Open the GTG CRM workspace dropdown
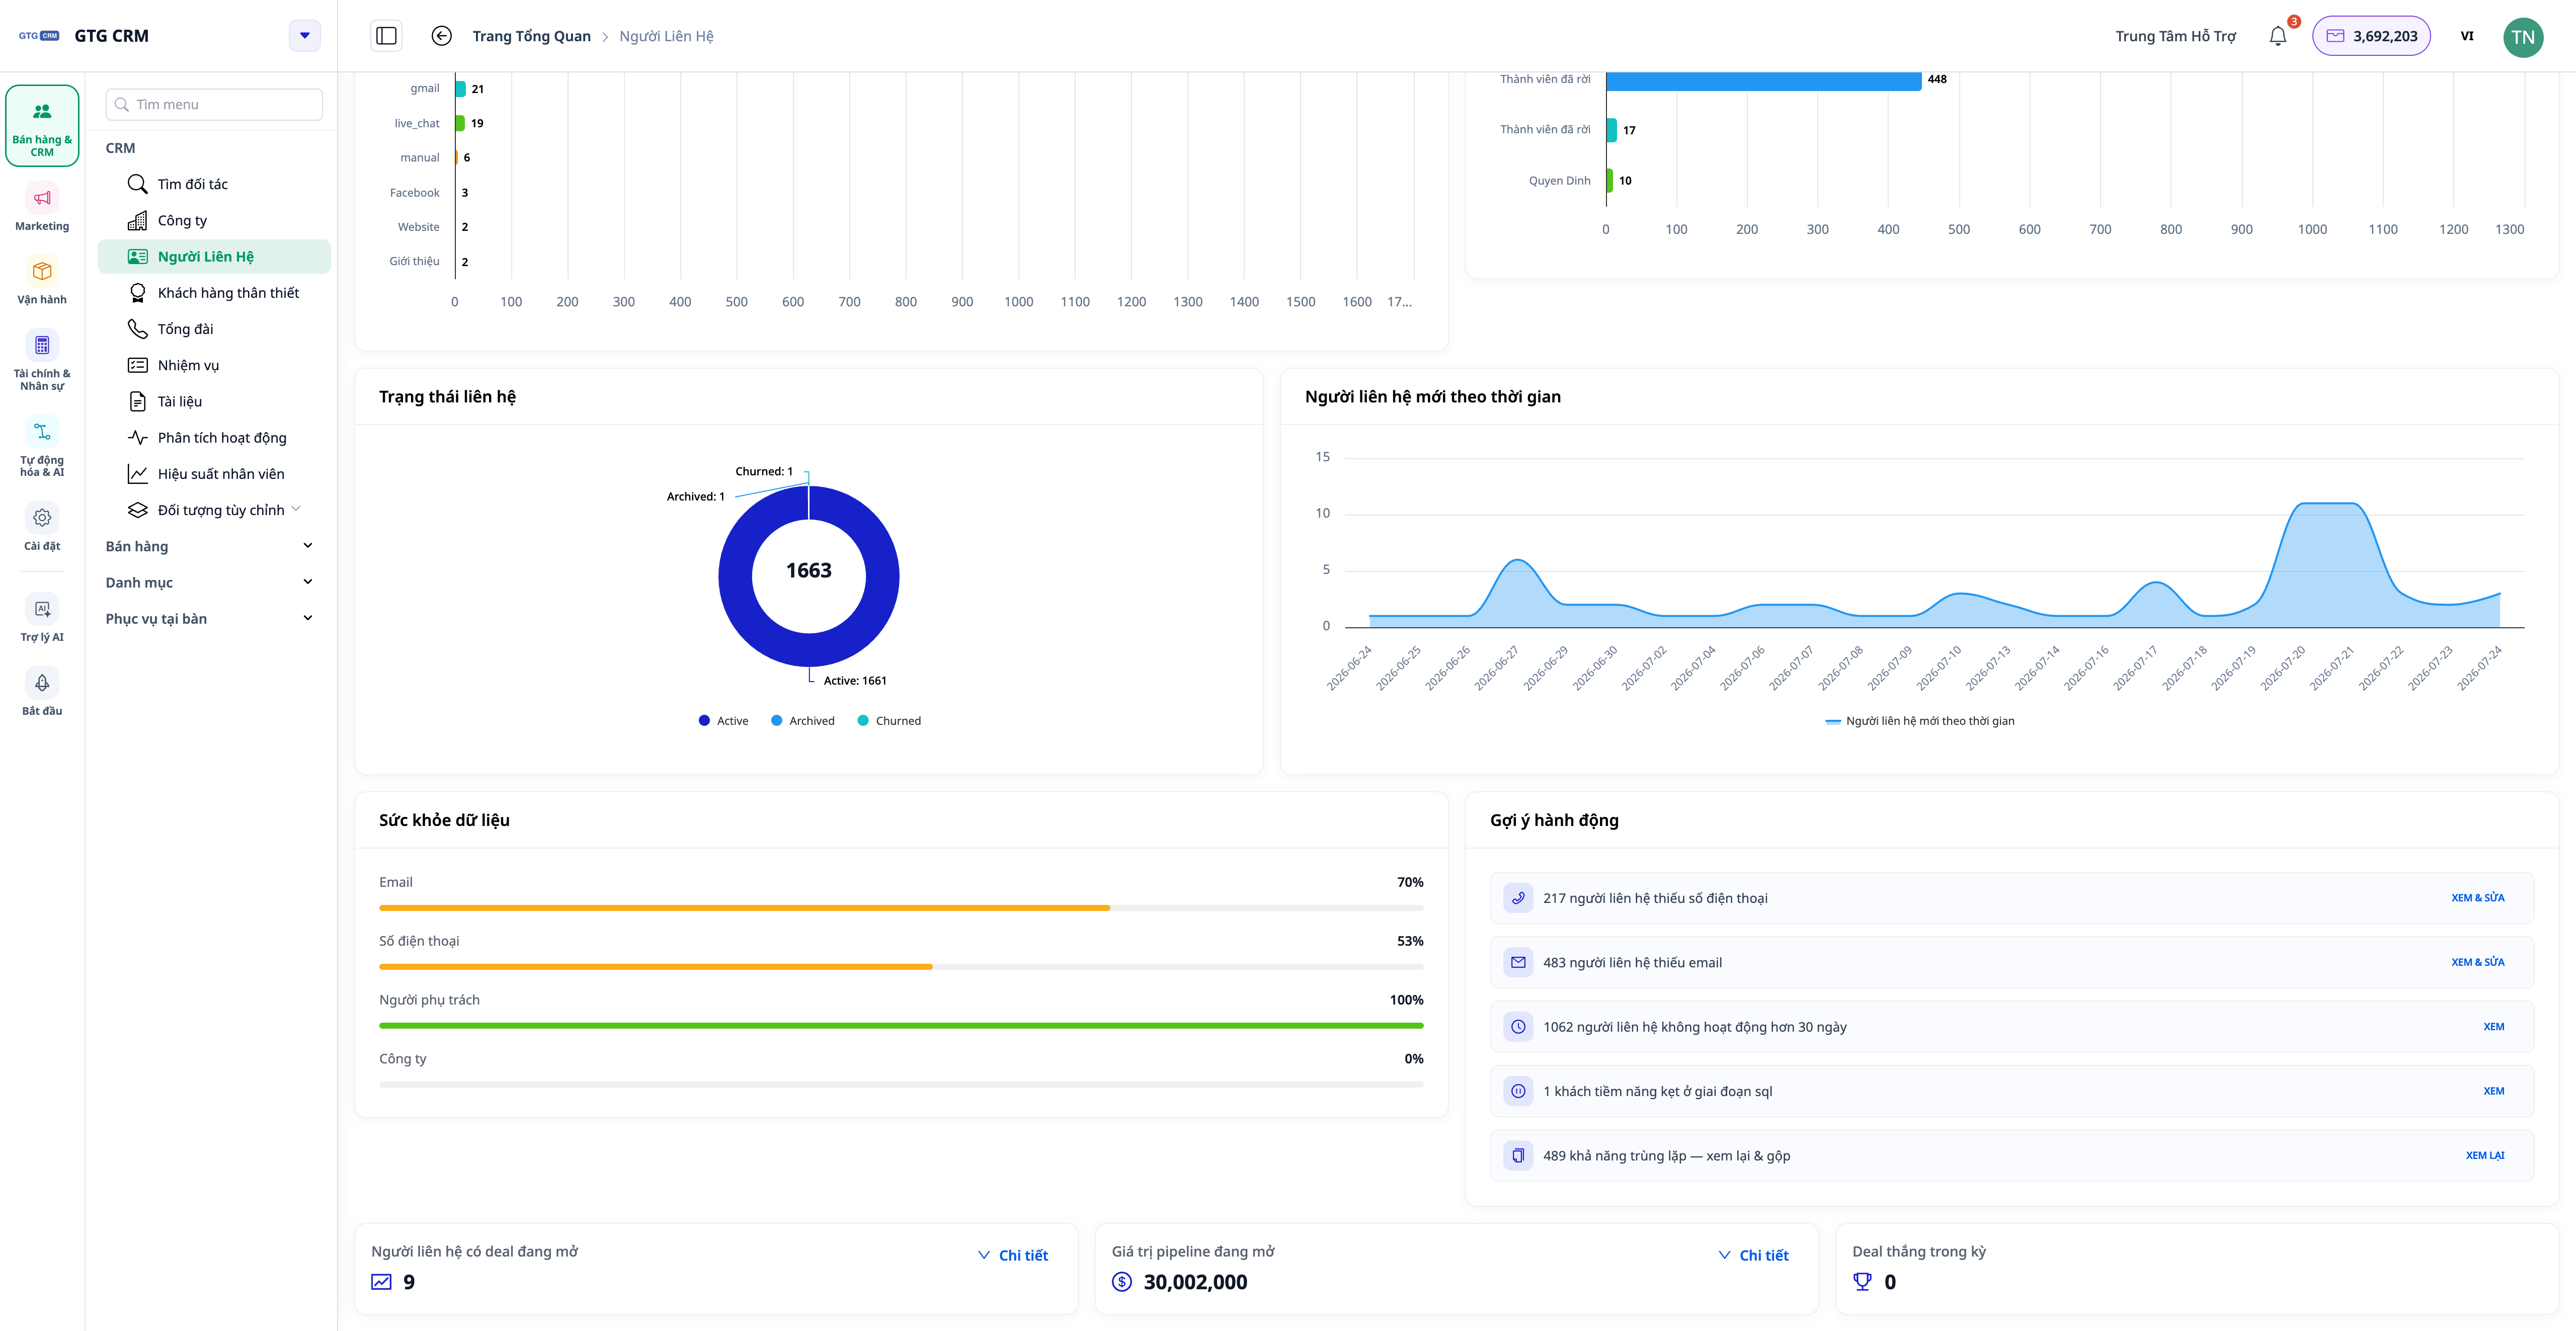The width and height of the screenshot is (2576, 1331). [x=305, y=36]
